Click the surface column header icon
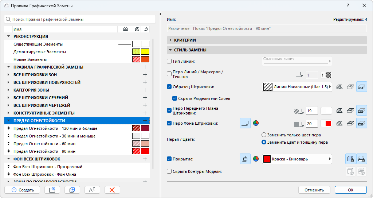This screenshot has height=198, width=373. (146, 29)
